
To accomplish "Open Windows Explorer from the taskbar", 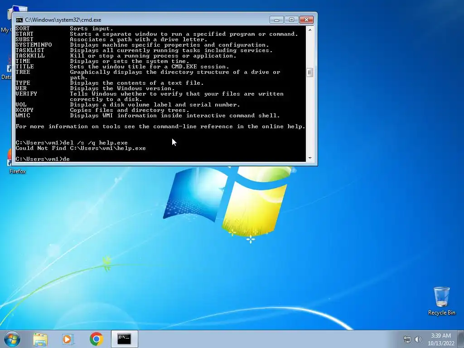I will (40, 339).
